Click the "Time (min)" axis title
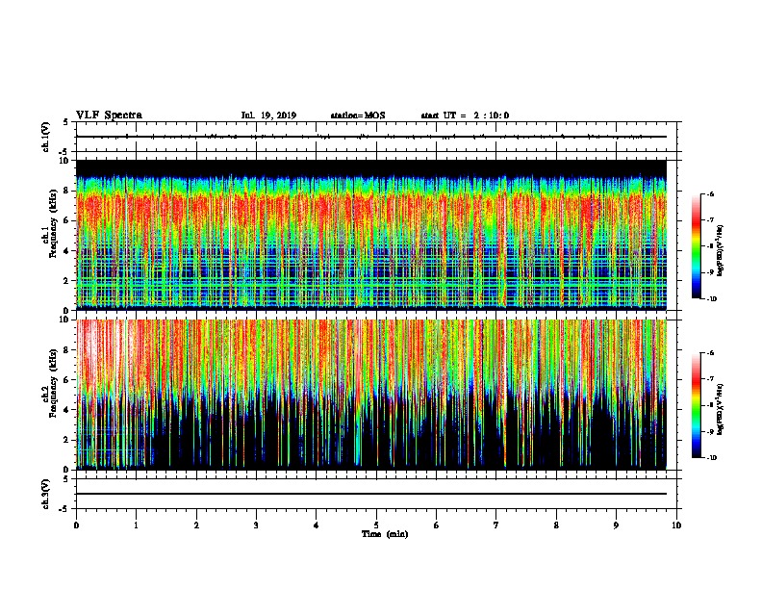This screenshot has height=589, width=762. coord(385,534)
